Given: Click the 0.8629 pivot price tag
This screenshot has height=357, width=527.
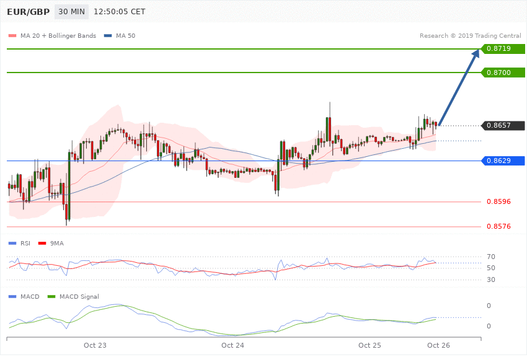Looking at the screenshot, I should (x=502, y=161).
